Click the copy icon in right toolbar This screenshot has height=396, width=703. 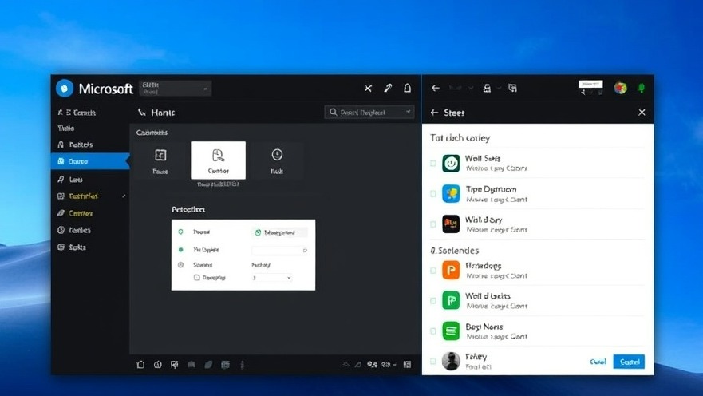click(512, 89)
